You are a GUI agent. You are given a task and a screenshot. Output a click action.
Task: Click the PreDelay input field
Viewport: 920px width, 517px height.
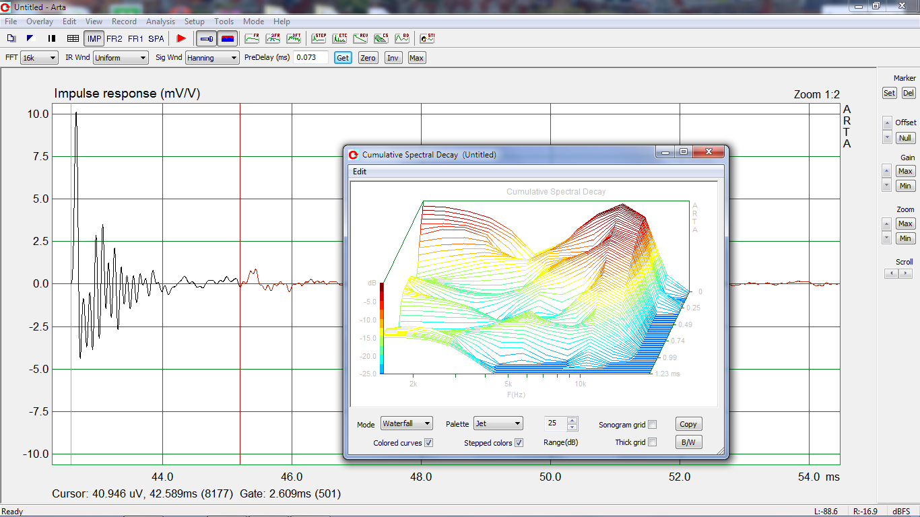click(x=310, y=58)
